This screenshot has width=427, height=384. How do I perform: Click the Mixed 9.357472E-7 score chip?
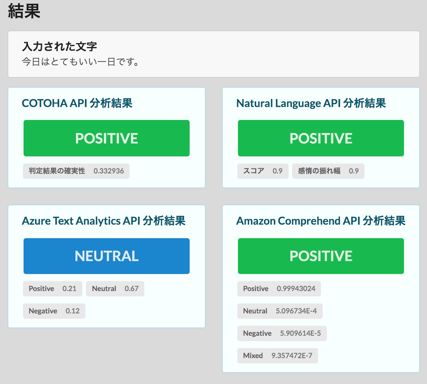(277, 355)
